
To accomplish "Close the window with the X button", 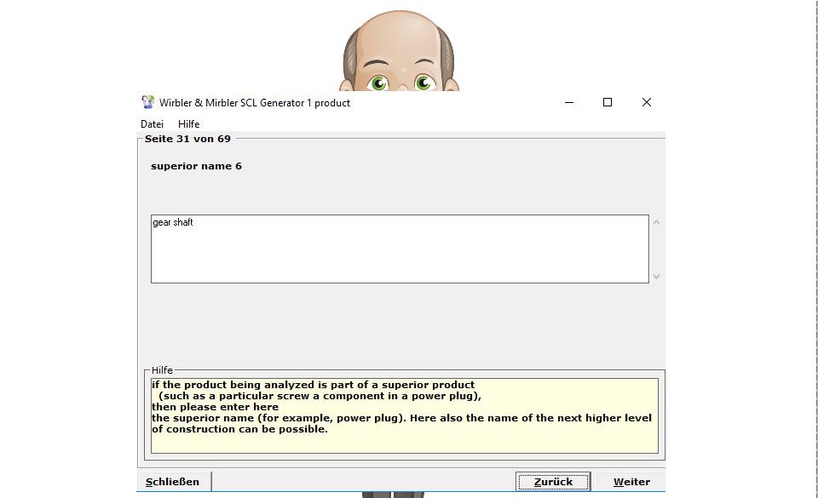I will tap(646, 102).
